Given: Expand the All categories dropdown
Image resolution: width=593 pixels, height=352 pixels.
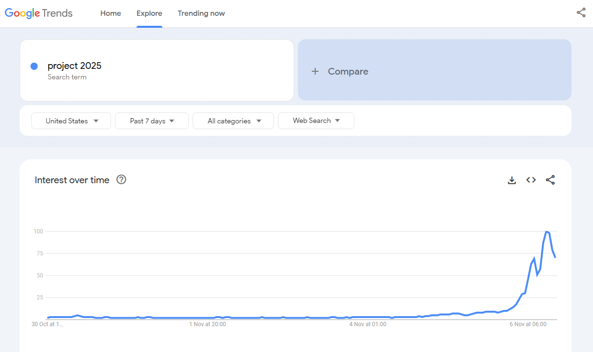Looking at the screenshot, I should coord(233,121).
